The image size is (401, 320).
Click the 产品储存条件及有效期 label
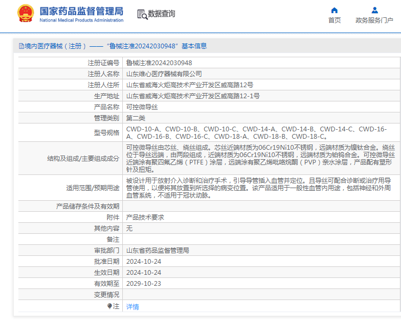88,206
